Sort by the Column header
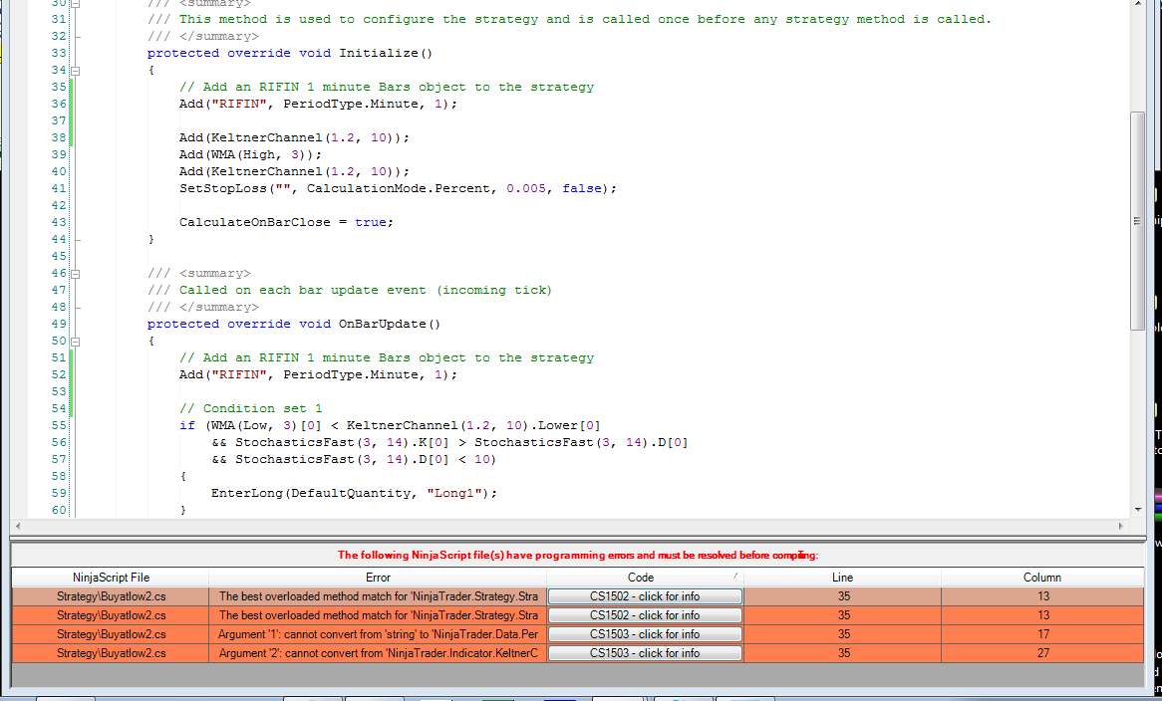This screenshot has height=701, width=1162. (x=1042, y=578)
